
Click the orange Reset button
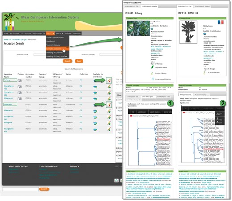(x=79, y=61)
